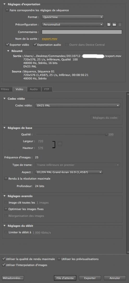This screenshot has width=129, height=283.
Task: Click in the Commentaires text field
Action: pos(82,32)
